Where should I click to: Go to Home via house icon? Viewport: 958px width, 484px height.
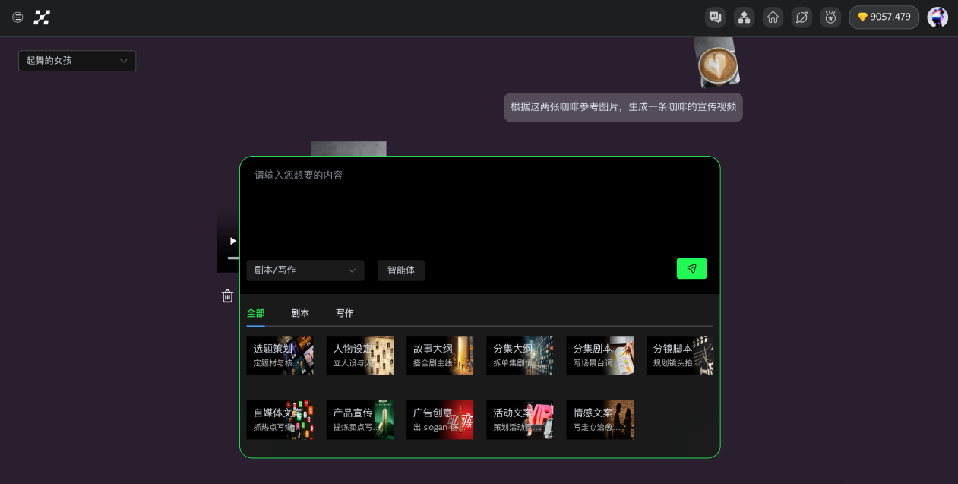pyautogui.click(x=773, y=17)
